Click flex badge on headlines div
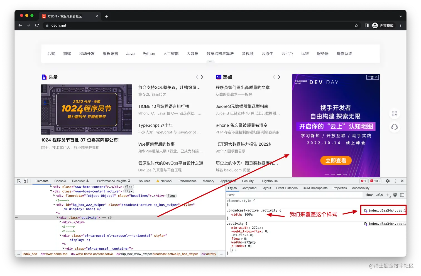The image size is (421, 276). tap(171, 196)
